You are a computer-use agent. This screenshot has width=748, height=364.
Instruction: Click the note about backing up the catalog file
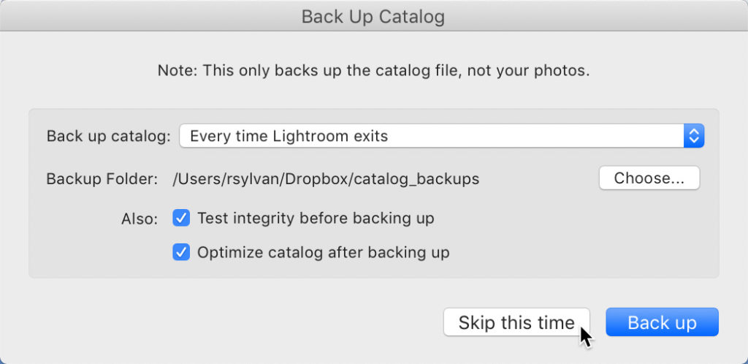[373, 71]
